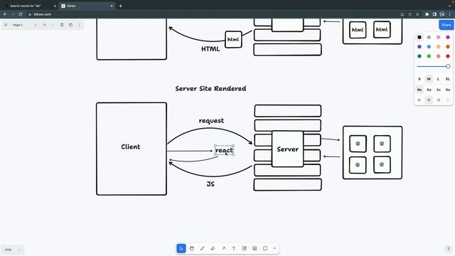Go back in browser history
The image size is (455, 256).
5,14
